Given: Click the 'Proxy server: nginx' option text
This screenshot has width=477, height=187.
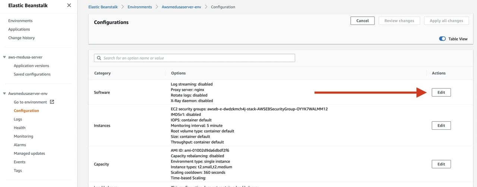Looking at the screenshot, I should coord(187,90).
